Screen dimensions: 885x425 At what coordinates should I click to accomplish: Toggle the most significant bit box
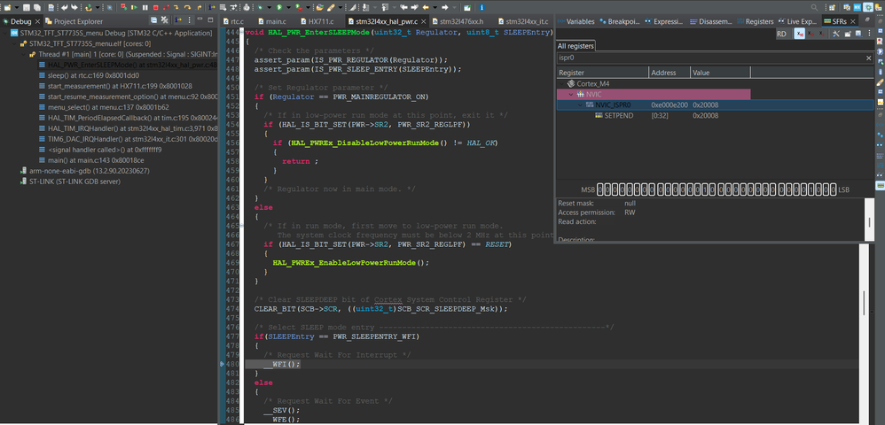click(600, 189)
